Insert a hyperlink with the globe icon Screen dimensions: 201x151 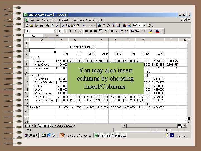(99, 25)
